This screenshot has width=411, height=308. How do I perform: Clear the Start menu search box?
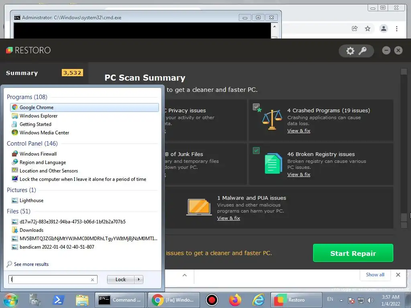[92, 280]
